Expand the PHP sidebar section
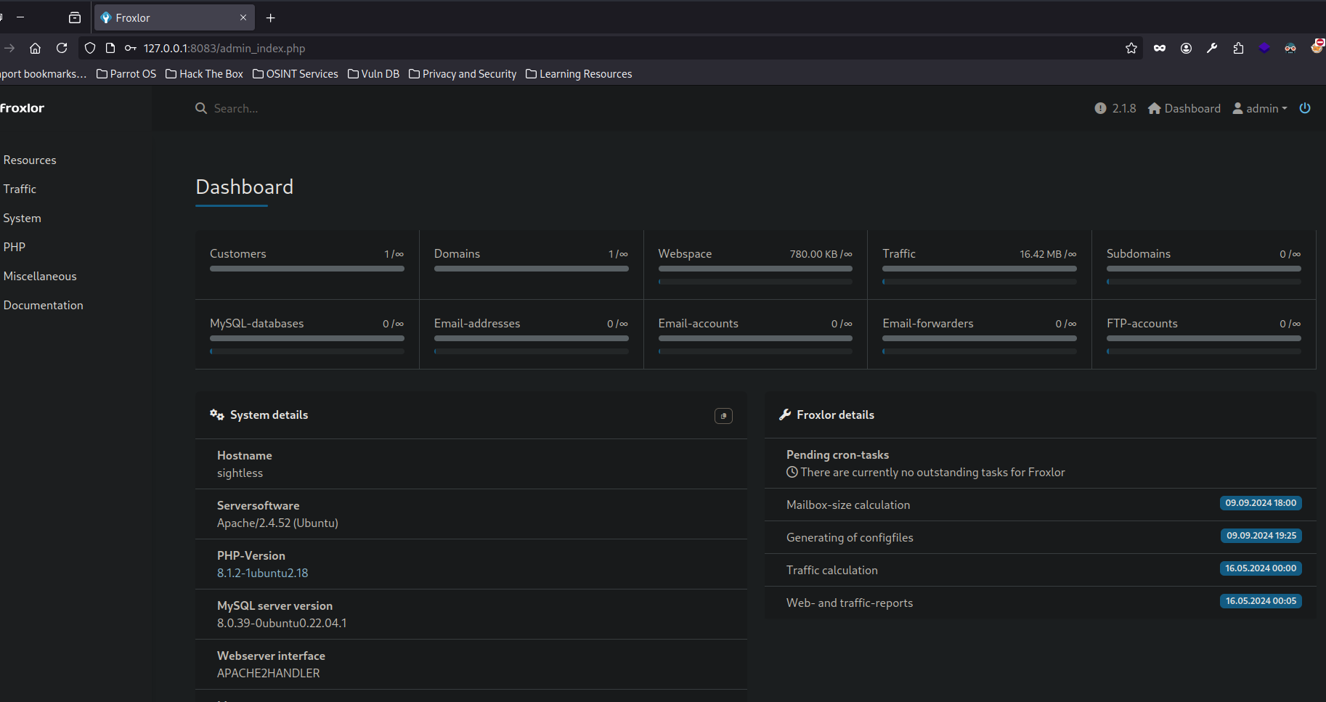The width and height of the screenshot is (1326, 702). tap(14, 247)
